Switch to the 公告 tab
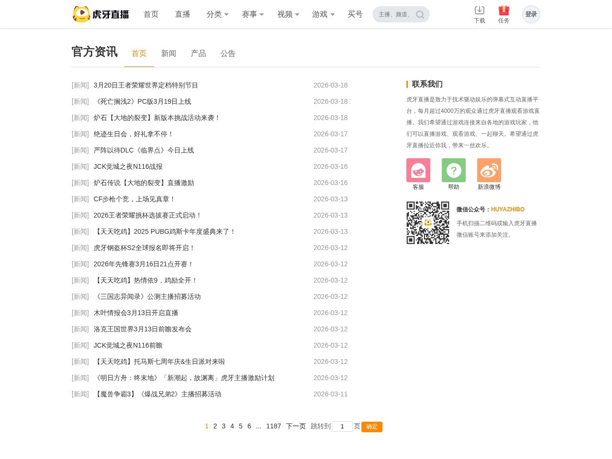This screenshot has height=459, width=612. pyautogui.click(x=228, y=53)
